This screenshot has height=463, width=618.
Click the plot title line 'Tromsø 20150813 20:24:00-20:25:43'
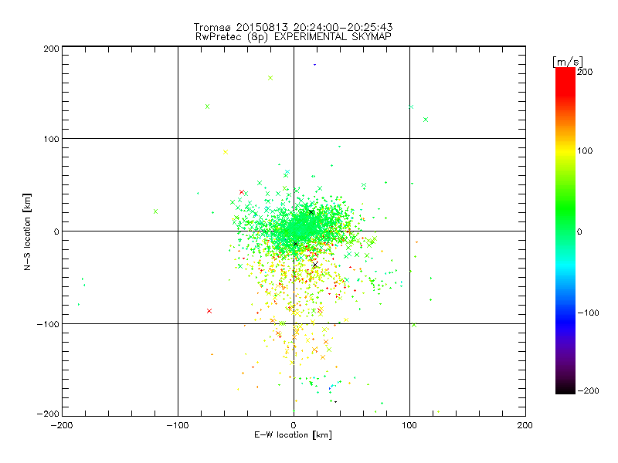tap(293, 27)
